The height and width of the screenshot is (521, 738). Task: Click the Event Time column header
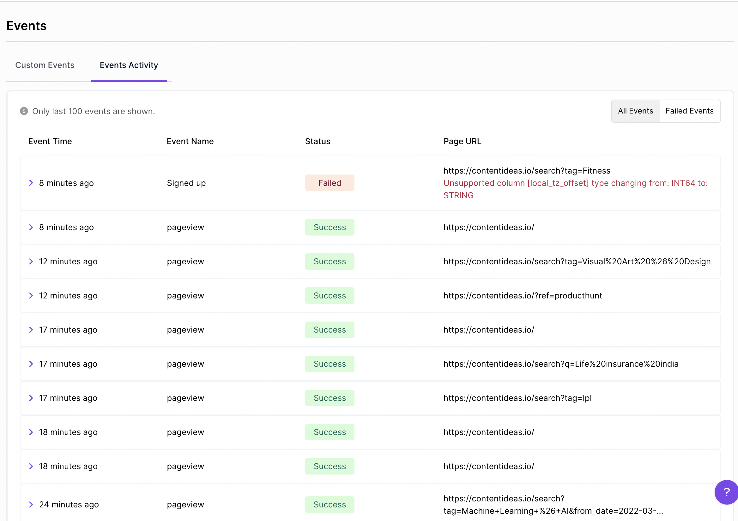[50, 141]
